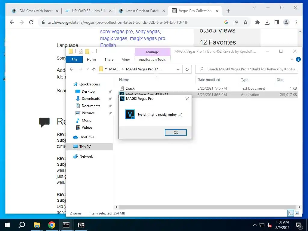Screen dimensions: 308x231
Task: Open Chrome profile avatar
Action: [286, 22]
